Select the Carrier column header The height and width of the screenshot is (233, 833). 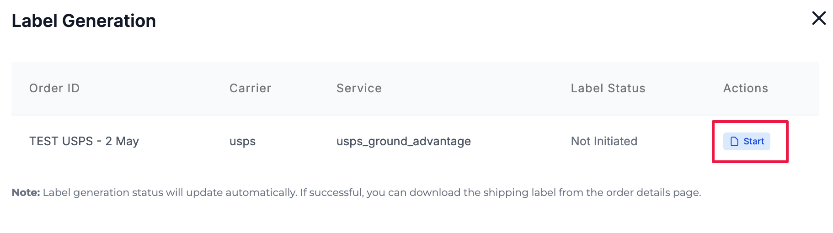pyautogui.click(x=250, y=88)
